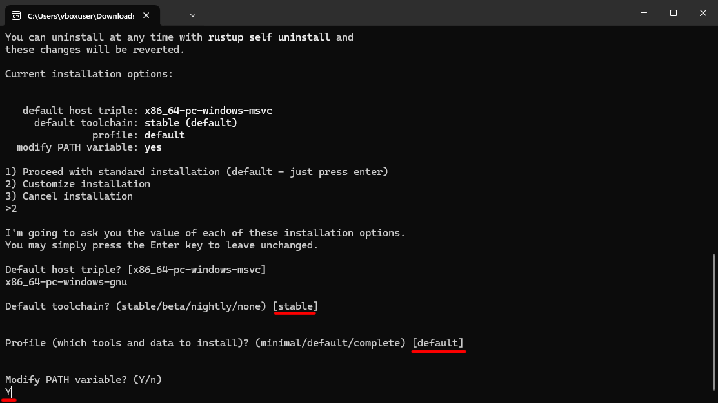Click the terminal icon on the tab

[16, 14]
